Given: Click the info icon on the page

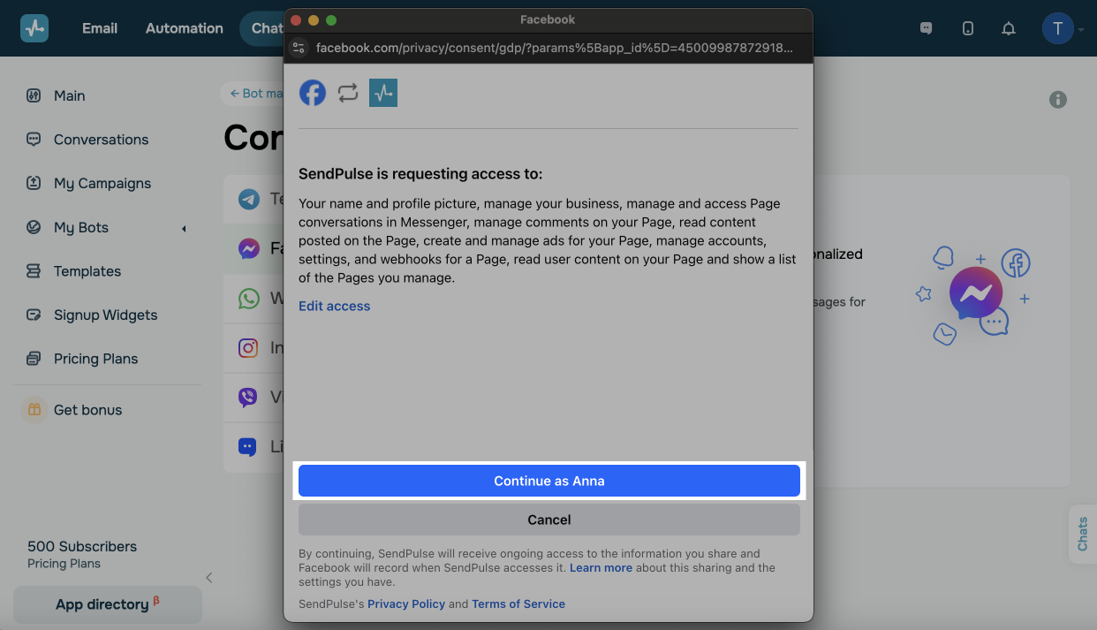Looking at the screenshot, I should pyautogui.click(x=1058, y=100).
